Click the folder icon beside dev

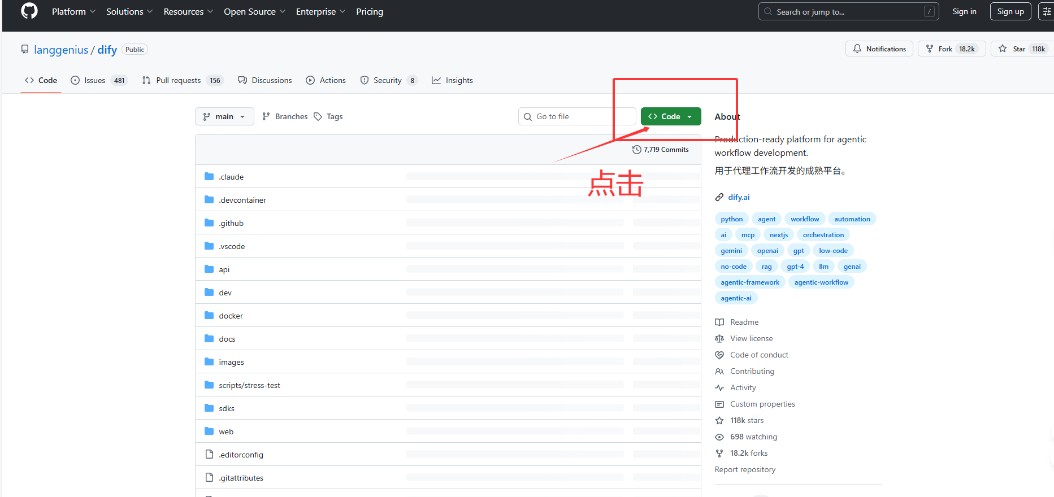tap(209, 292)
